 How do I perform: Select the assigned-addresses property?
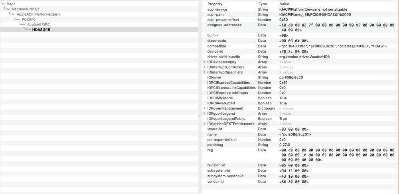coord(224,25)
